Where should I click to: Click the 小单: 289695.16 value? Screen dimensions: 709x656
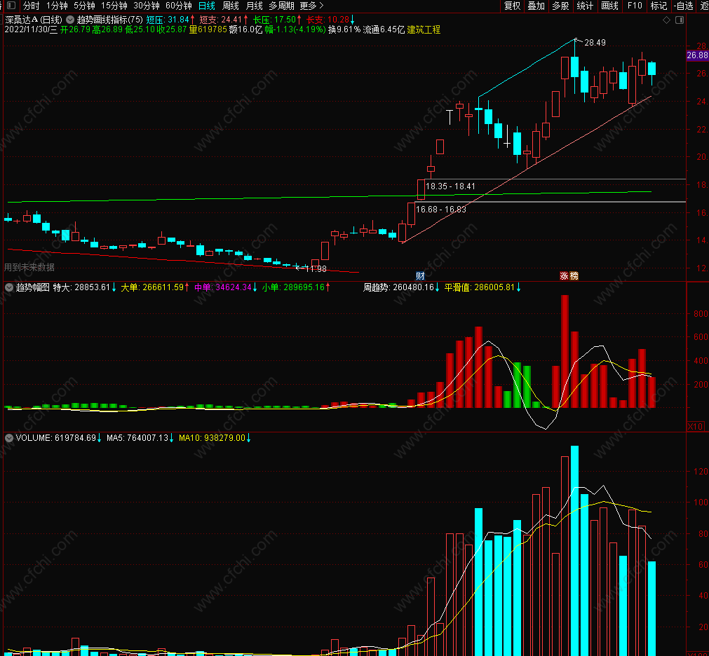click(x=296, y=287)
